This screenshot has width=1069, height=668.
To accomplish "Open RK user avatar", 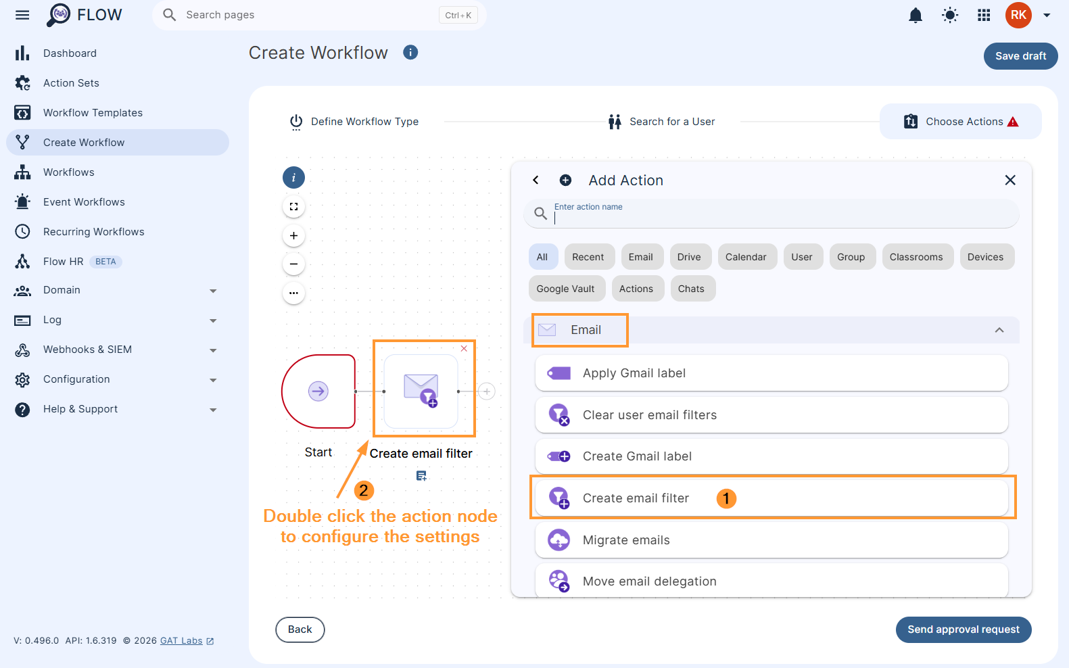I will pyautogui.click(x=1018, y=15).
